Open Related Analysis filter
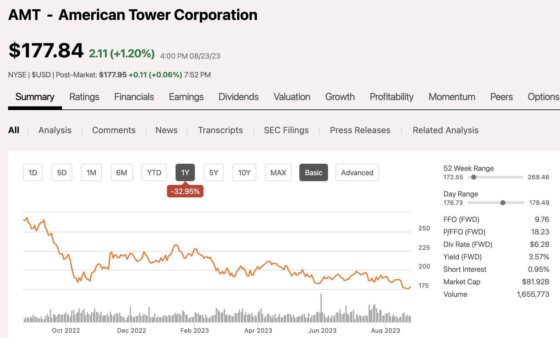Viewport: 560px width, 338px height. (446, 130)
